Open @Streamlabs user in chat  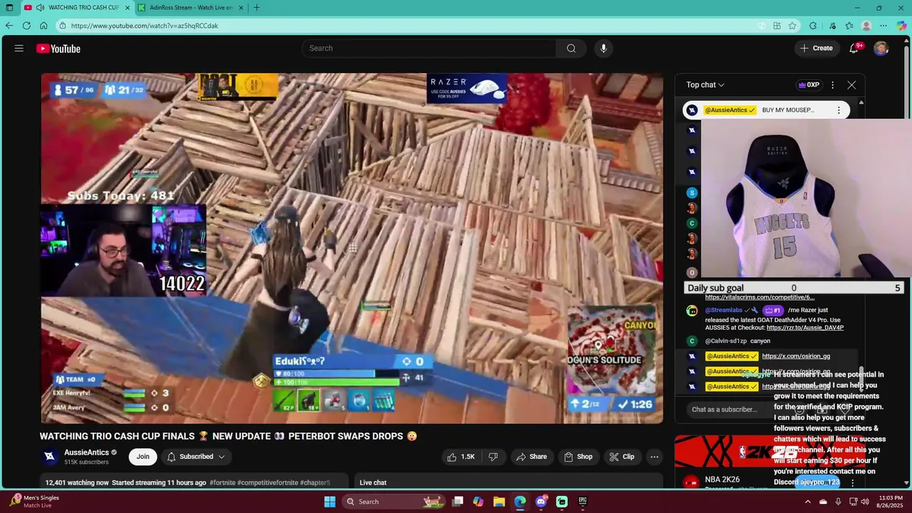724,311
